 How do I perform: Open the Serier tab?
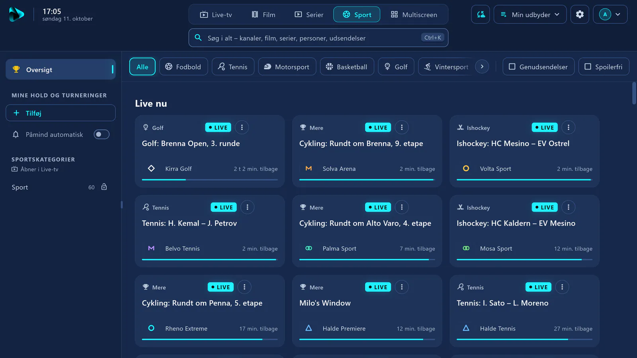[x=309, y=14]
